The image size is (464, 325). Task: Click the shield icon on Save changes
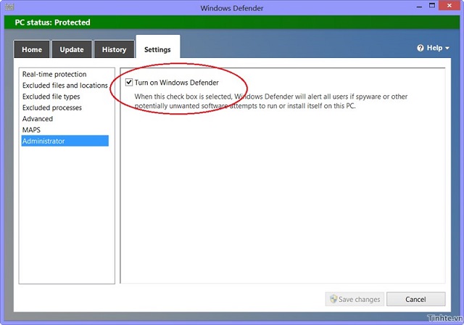(x=333, y=299)
